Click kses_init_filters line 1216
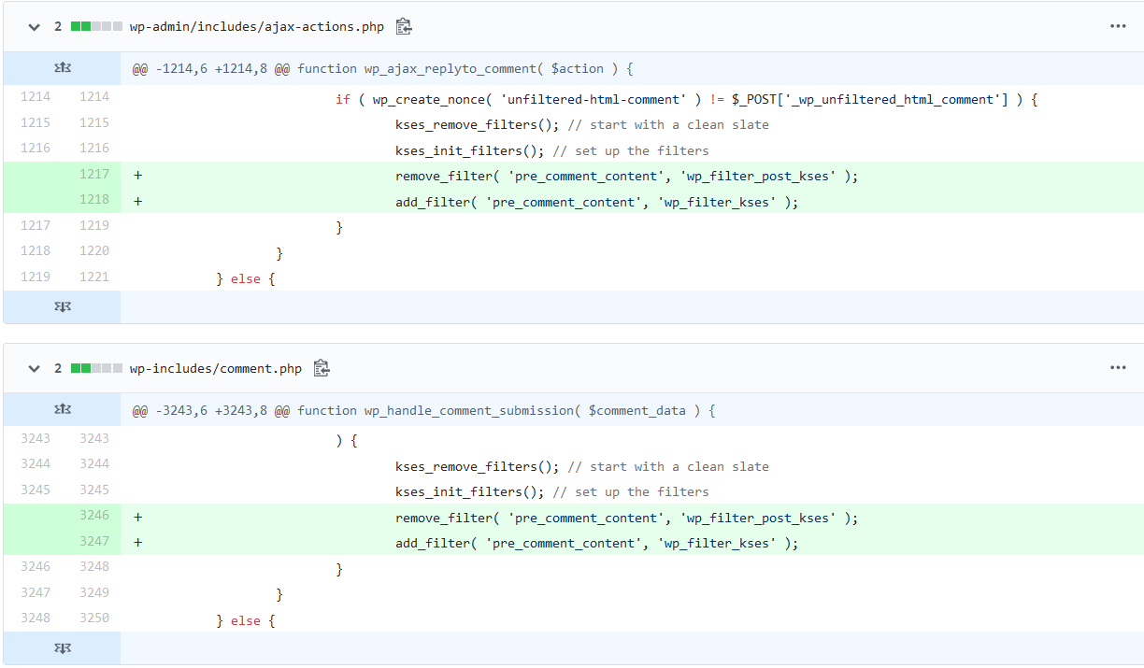Screen dimensions: 1144x668 (x=551, y=151)
